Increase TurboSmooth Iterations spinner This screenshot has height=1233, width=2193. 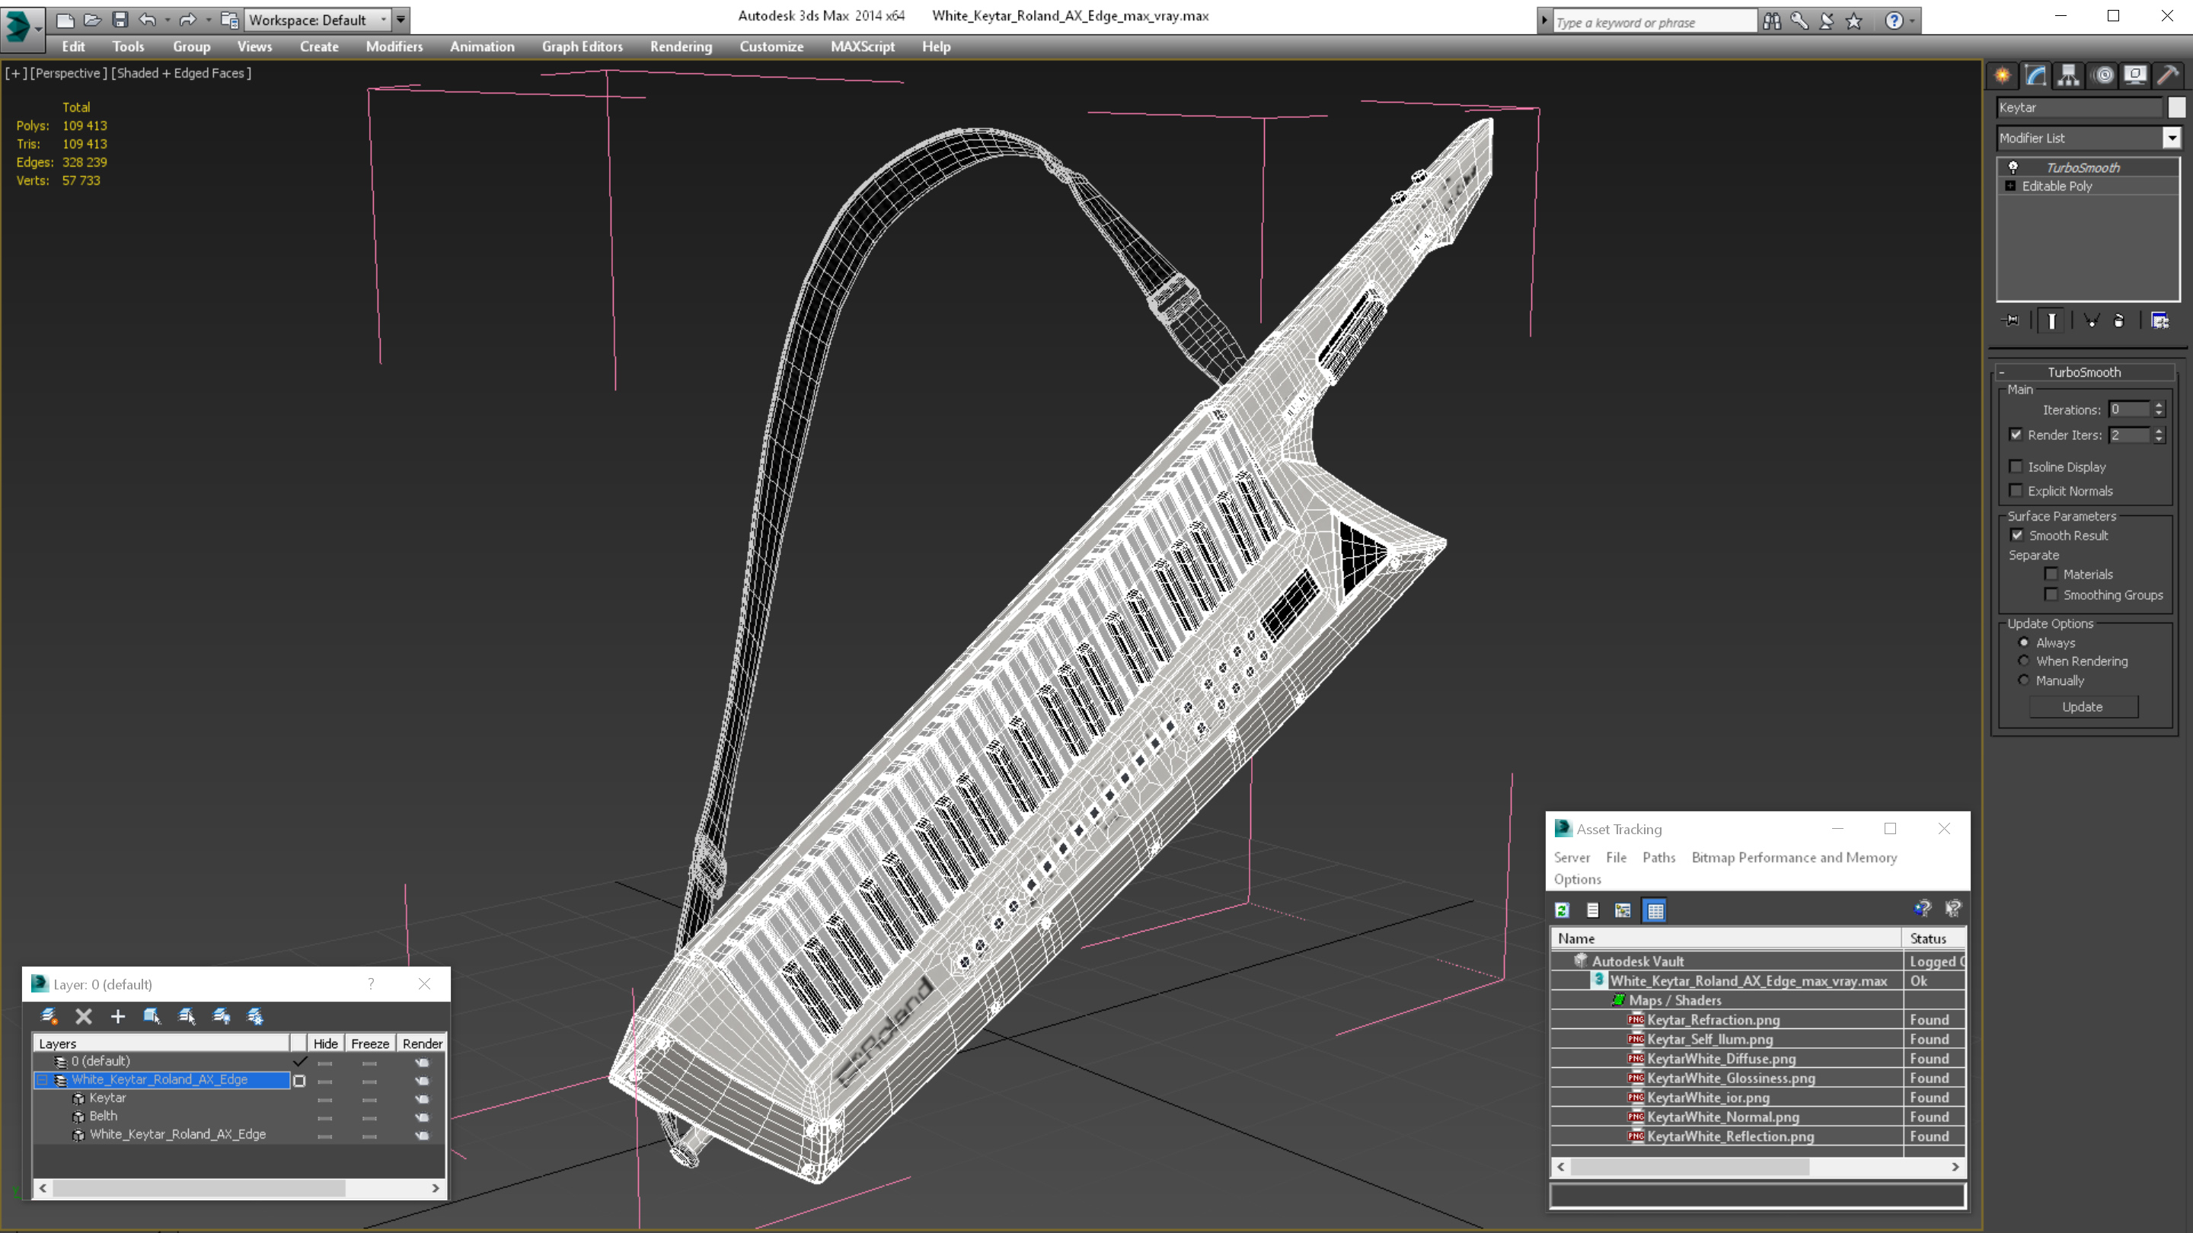pos(2159,405)
